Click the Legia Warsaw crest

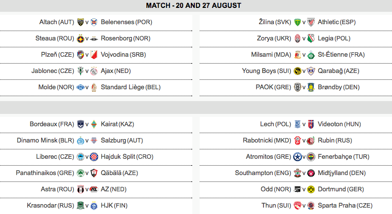(x=311, y=38)
